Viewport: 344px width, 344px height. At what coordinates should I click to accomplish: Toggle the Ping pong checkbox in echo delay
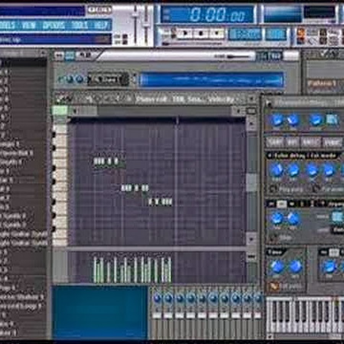pos(273,189)
